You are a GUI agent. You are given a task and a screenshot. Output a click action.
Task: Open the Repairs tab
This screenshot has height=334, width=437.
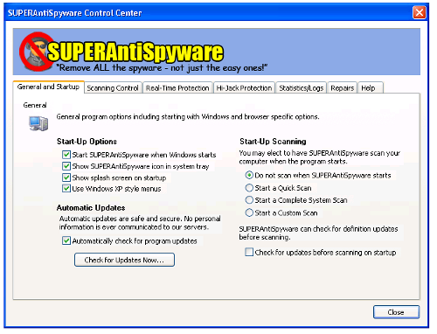tap(343, 88)
